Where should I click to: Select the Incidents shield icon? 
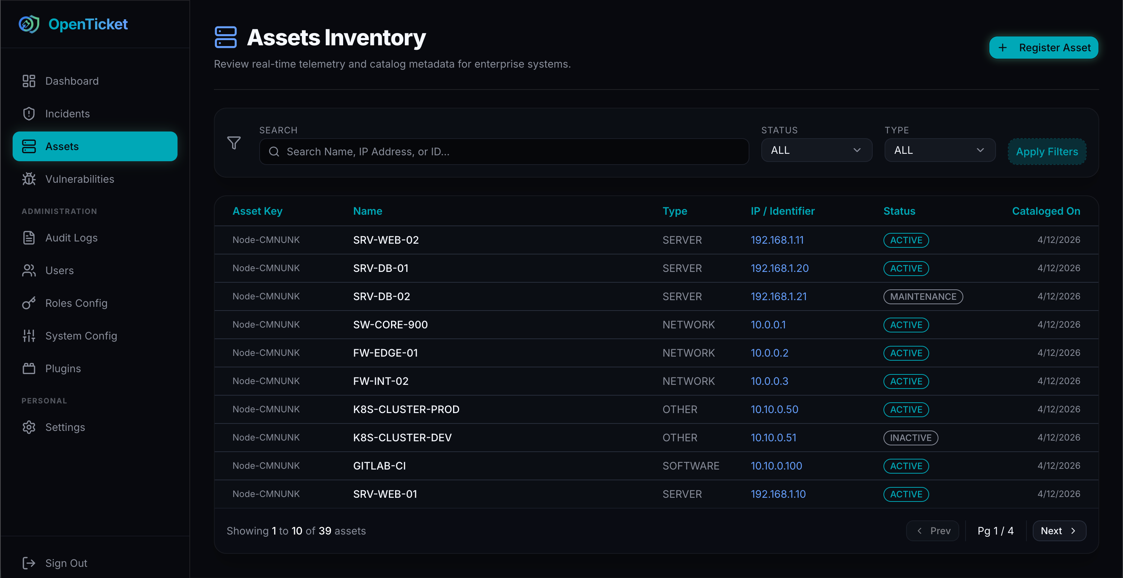28,113
